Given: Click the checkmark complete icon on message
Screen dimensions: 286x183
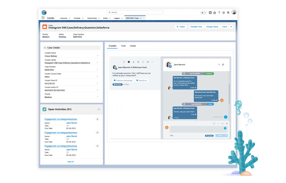Looking at the screenshot, I should coord(143,62).
